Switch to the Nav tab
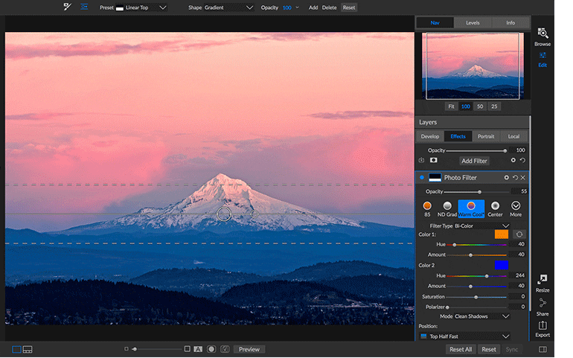The height and width of the screenshot is (358, 573). 435,22
